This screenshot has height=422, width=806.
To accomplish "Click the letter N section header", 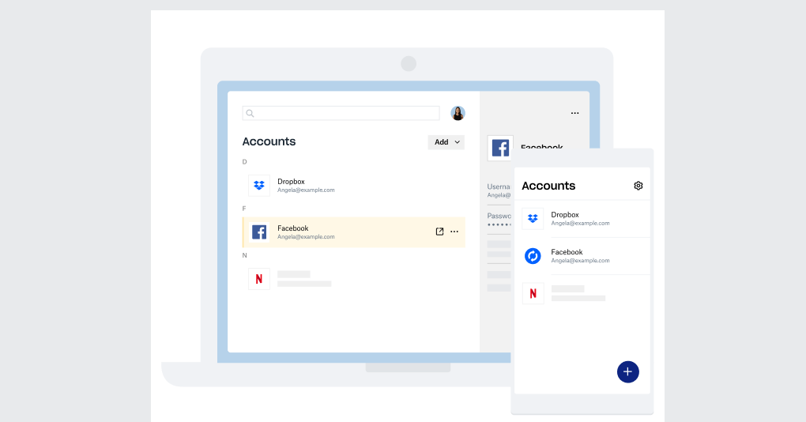I will 245,255.
